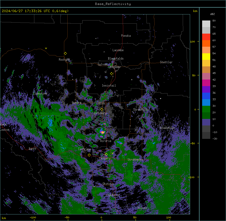Click the Vulcan label
This screenshot has height=221, width=226.
[x=142, y=208]
